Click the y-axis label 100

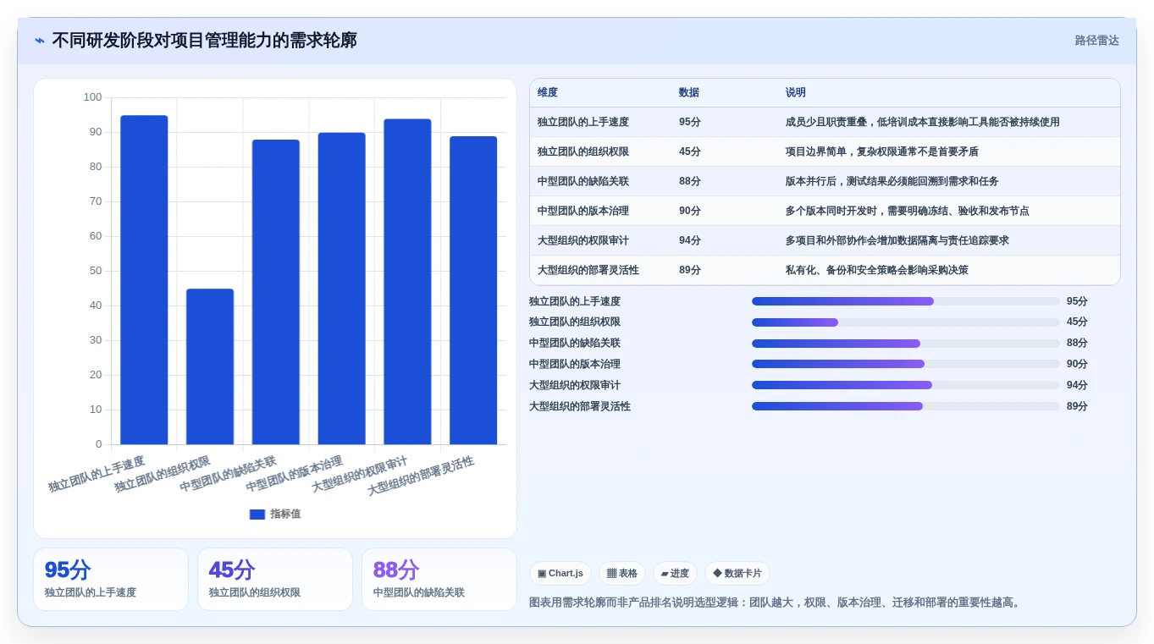click(92, 97)
